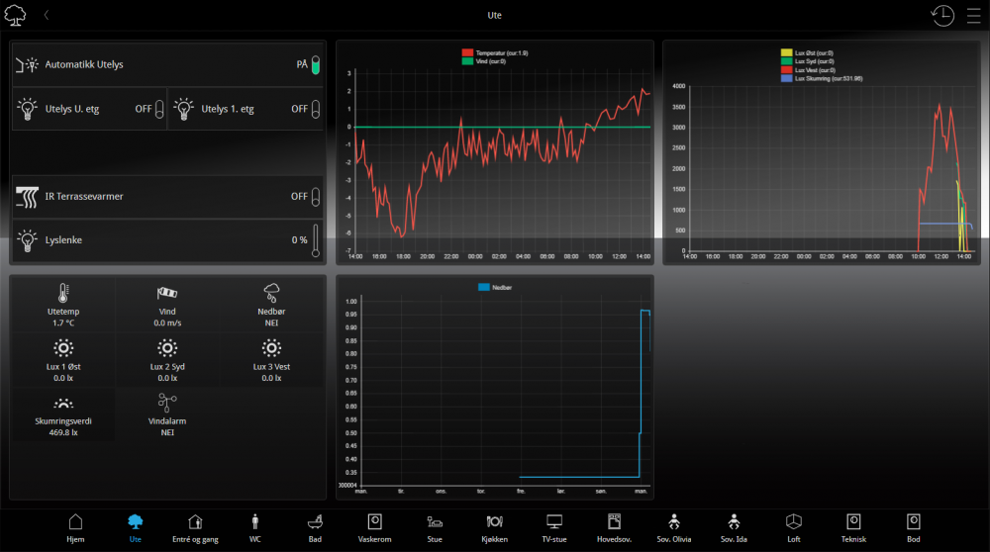
Task: Go to the Hjem tab
Action: [75, 527]
